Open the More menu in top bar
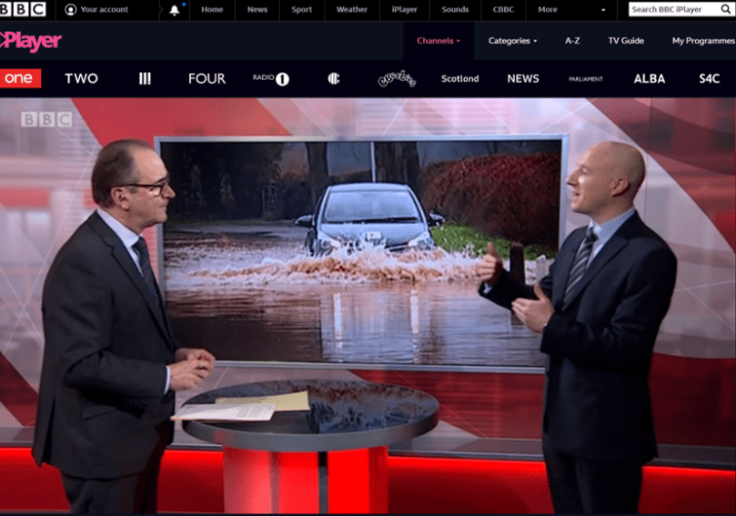 coord(552,10)
